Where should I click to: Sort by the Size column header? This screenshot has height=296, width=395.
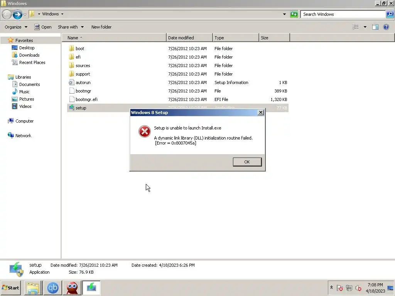coord(274,38)
